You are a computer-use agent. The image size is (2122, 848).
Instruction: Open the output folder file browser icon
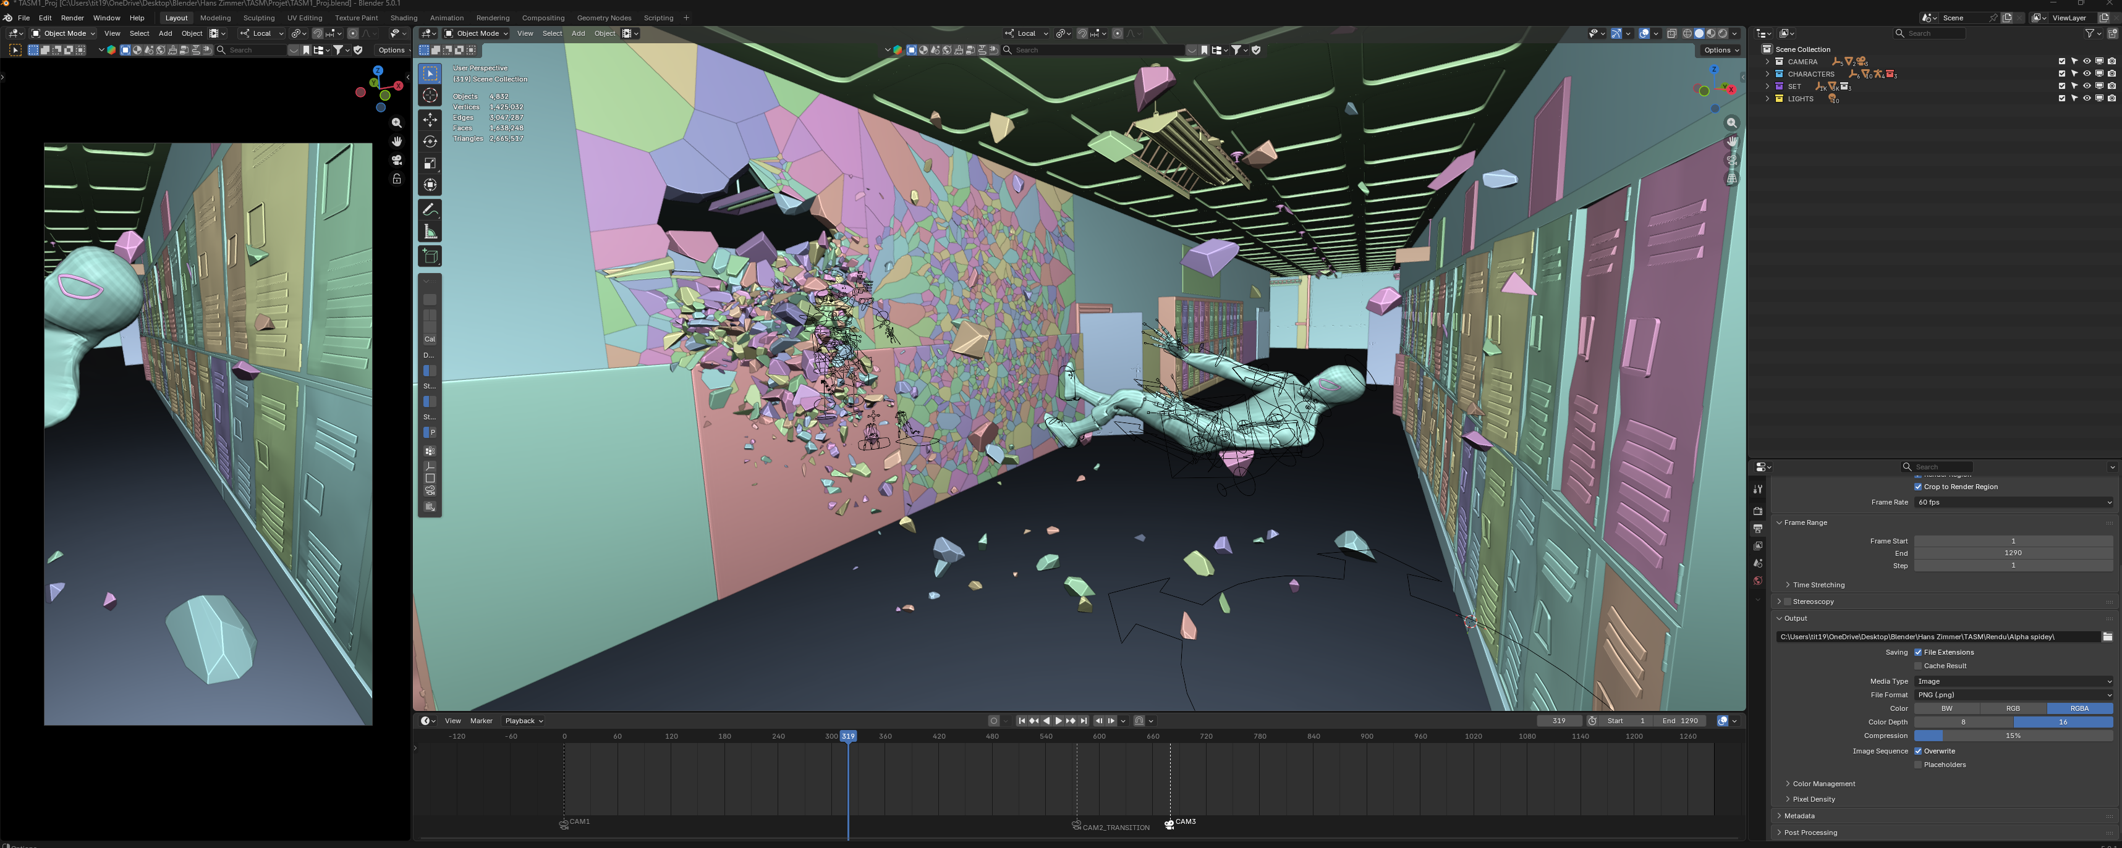pos(2107,636)
